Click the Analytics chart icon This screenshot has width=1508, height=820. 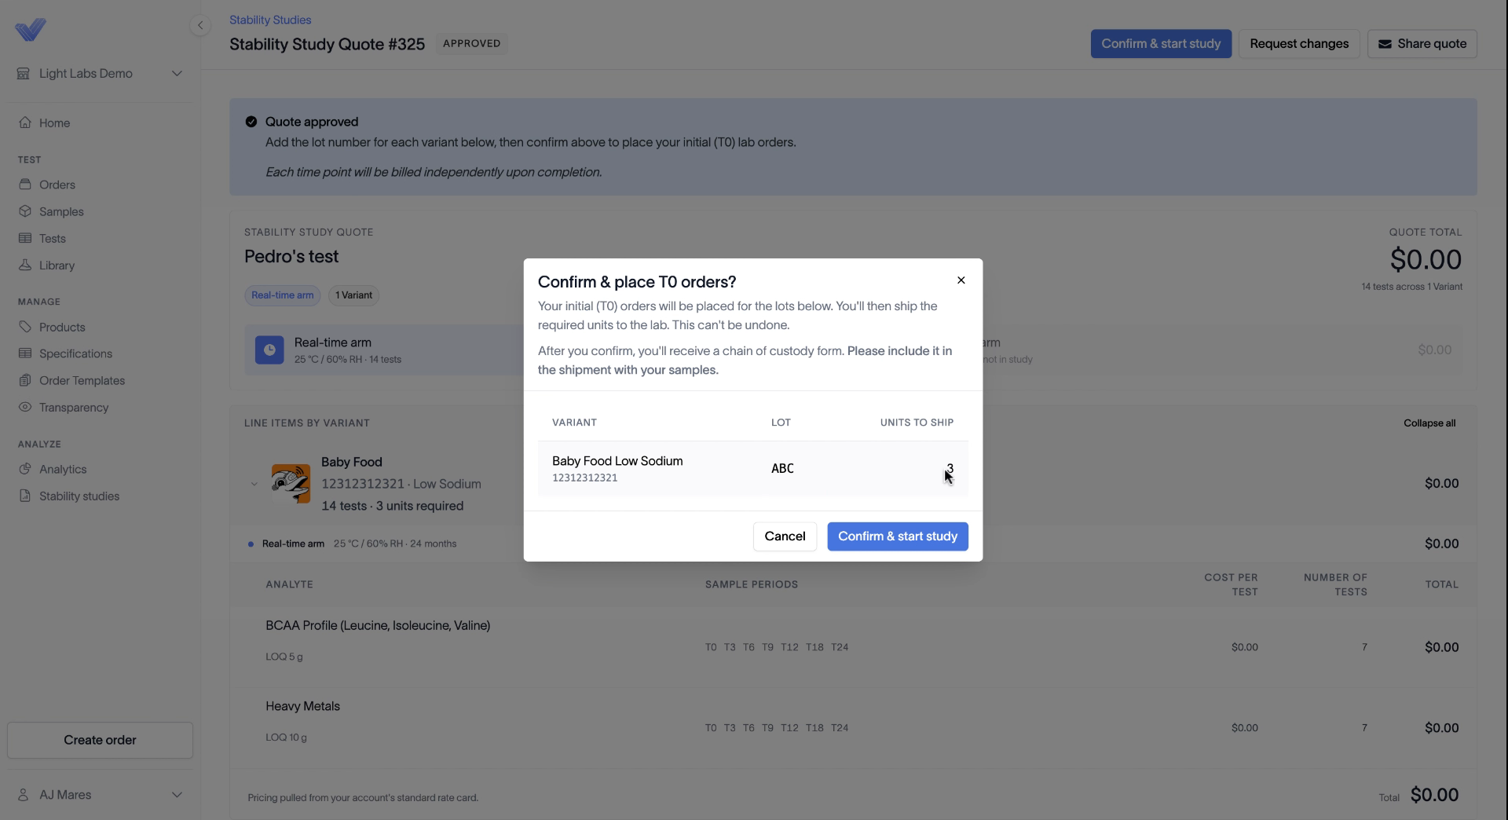tap(25, 469)
